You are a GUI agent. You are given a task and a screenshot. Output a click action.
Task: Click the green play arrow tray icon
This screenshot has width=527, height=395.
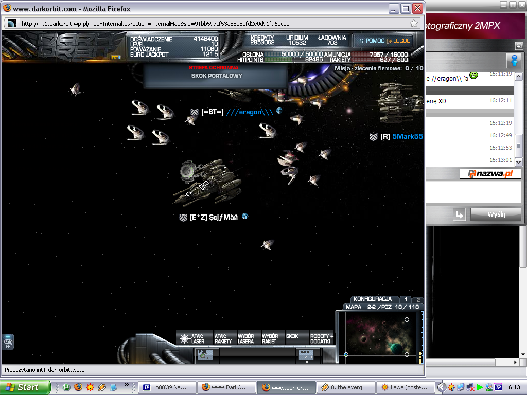pyautogui.click(x=480, y=387)
